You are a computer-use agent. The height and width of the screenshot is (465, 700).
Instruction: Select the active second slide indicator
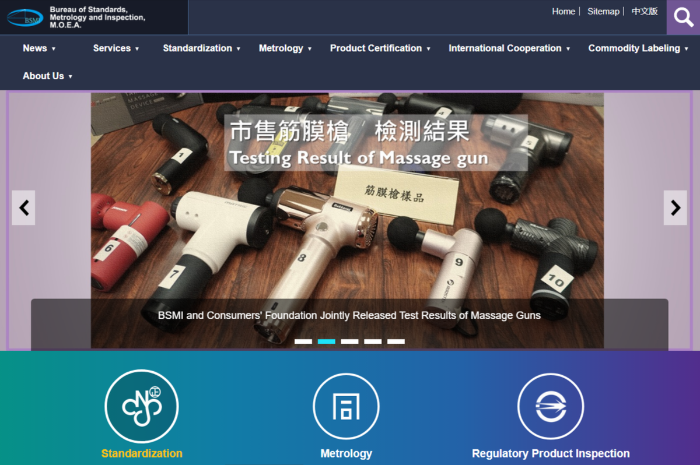(x=327, y=341)
